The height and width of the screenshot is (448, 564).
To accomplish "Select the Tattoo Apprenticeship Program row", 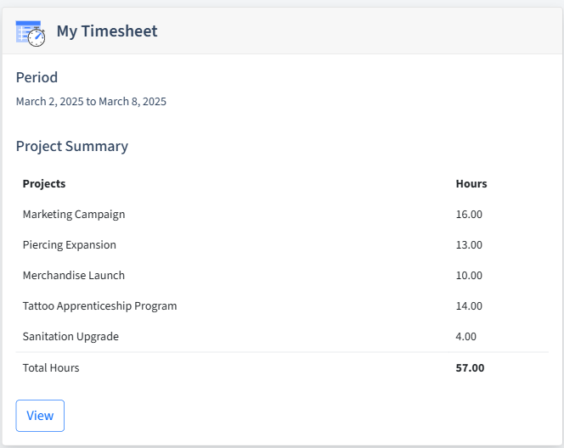I will pyautogui.click(x=282, y=305).
